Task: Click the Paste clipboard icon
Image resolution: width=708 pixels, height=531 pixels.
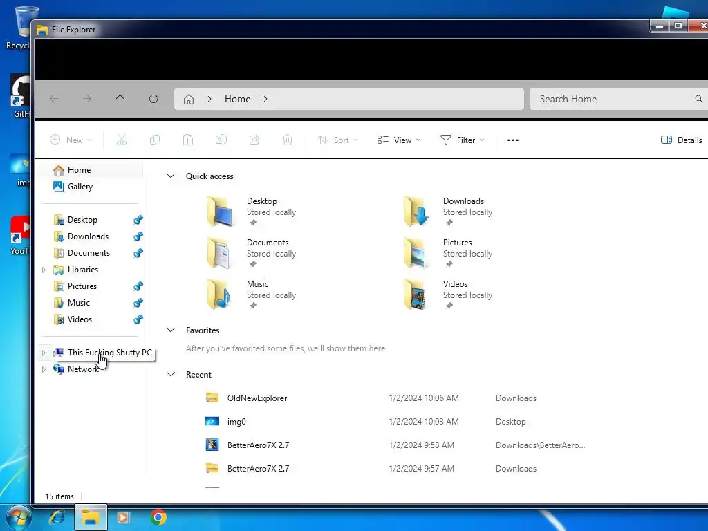Action: 188,140
